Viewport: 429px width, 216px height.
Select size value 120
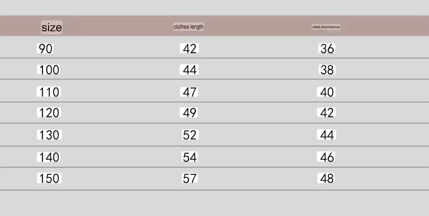[x=49, y=113]
